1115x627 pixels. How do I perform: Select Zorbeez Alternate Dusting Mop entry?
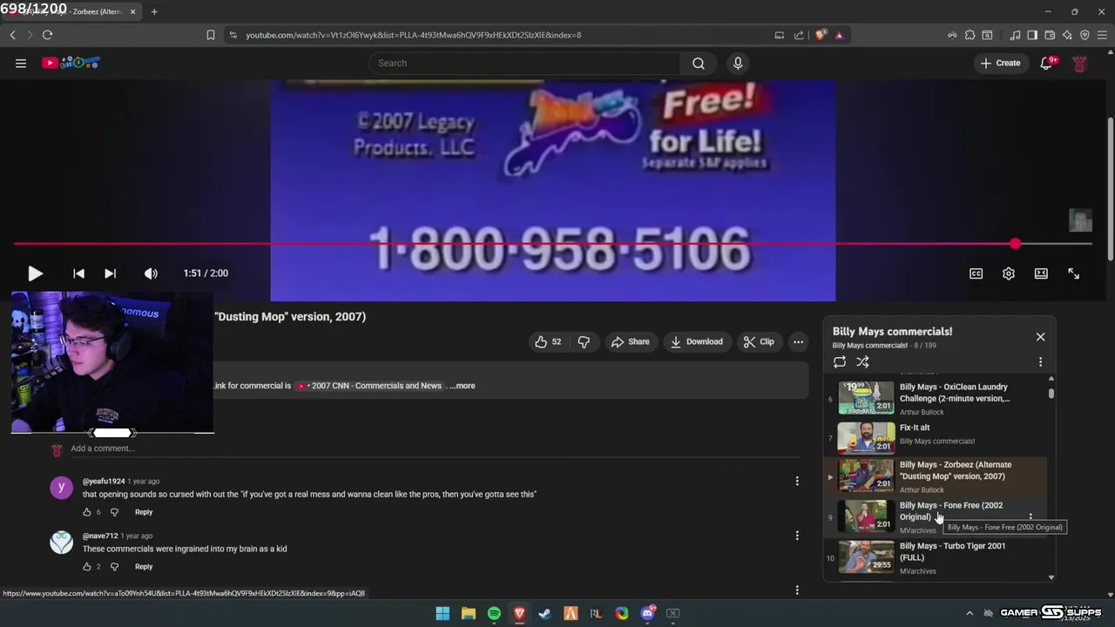pos(936,477)
